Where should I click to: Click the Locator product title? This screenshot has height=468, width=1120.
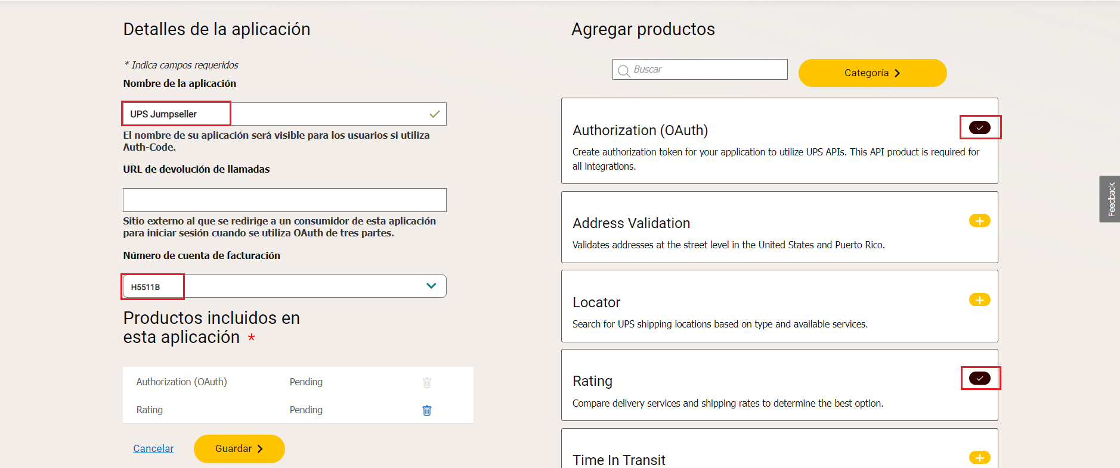(596, 302)
